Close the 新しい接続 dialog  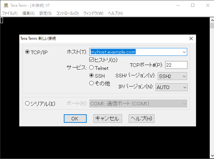coord(191,39)
